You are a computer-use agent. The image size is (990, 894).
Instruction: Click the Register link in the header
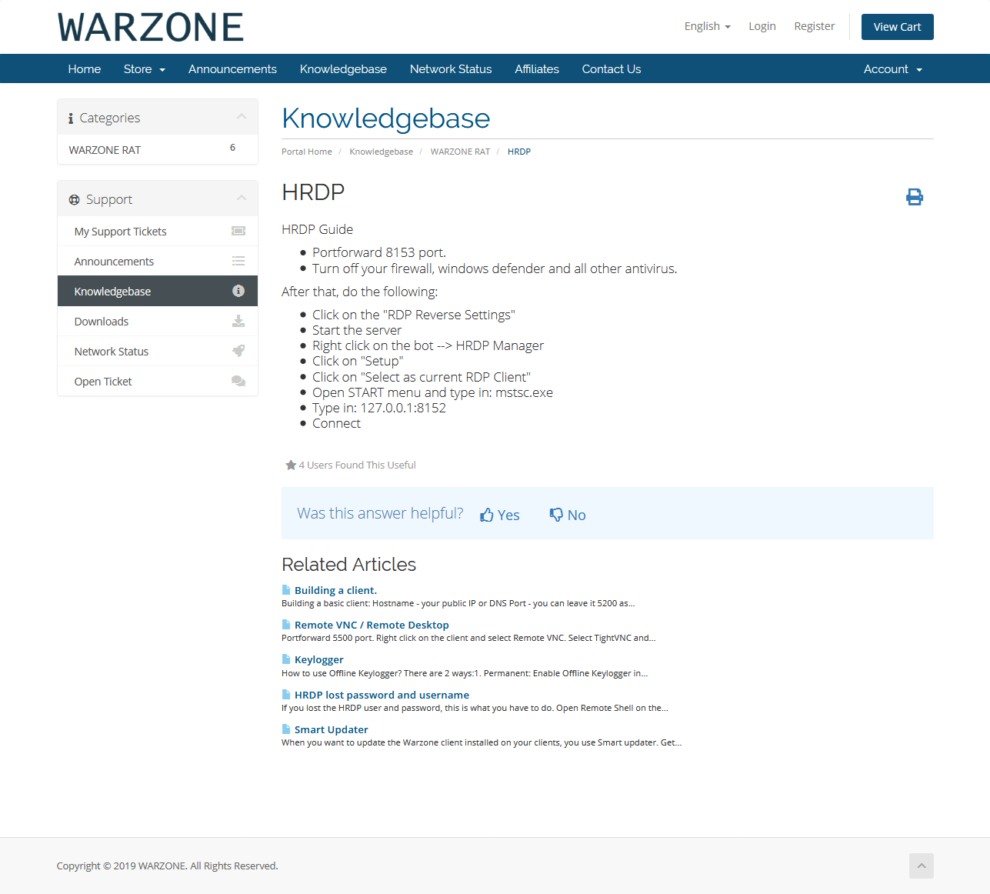pyautogui.click(x=814, y=26)
